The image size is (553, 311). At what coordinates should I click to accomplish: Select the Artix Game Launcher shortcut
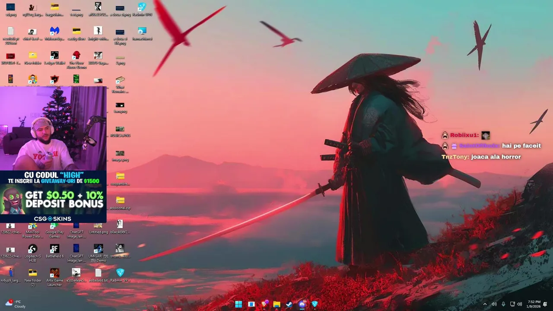click(x=54, y=277)
